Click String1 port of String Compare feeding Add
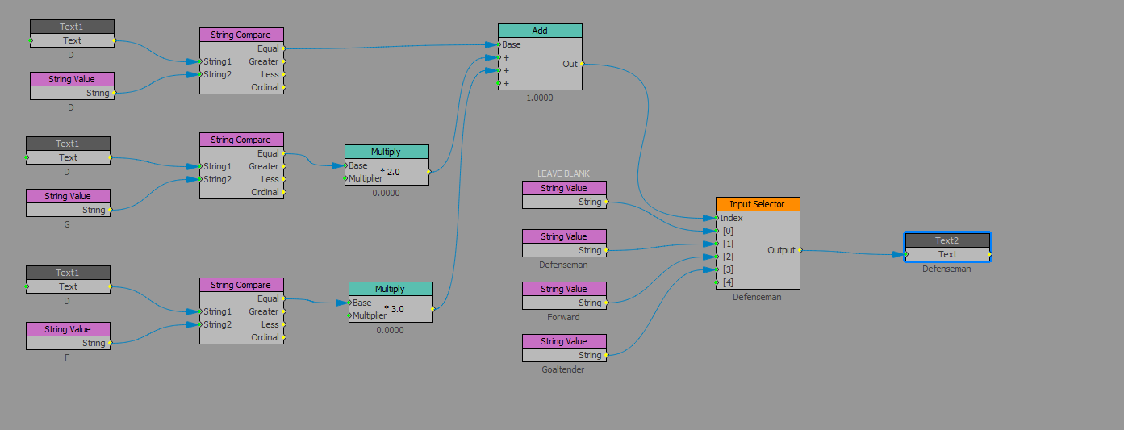This screenshot has width=1124, height=430. click(x=202, y=61)
